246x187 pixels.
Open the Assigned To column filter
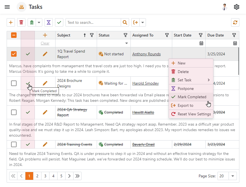(167, 35)
